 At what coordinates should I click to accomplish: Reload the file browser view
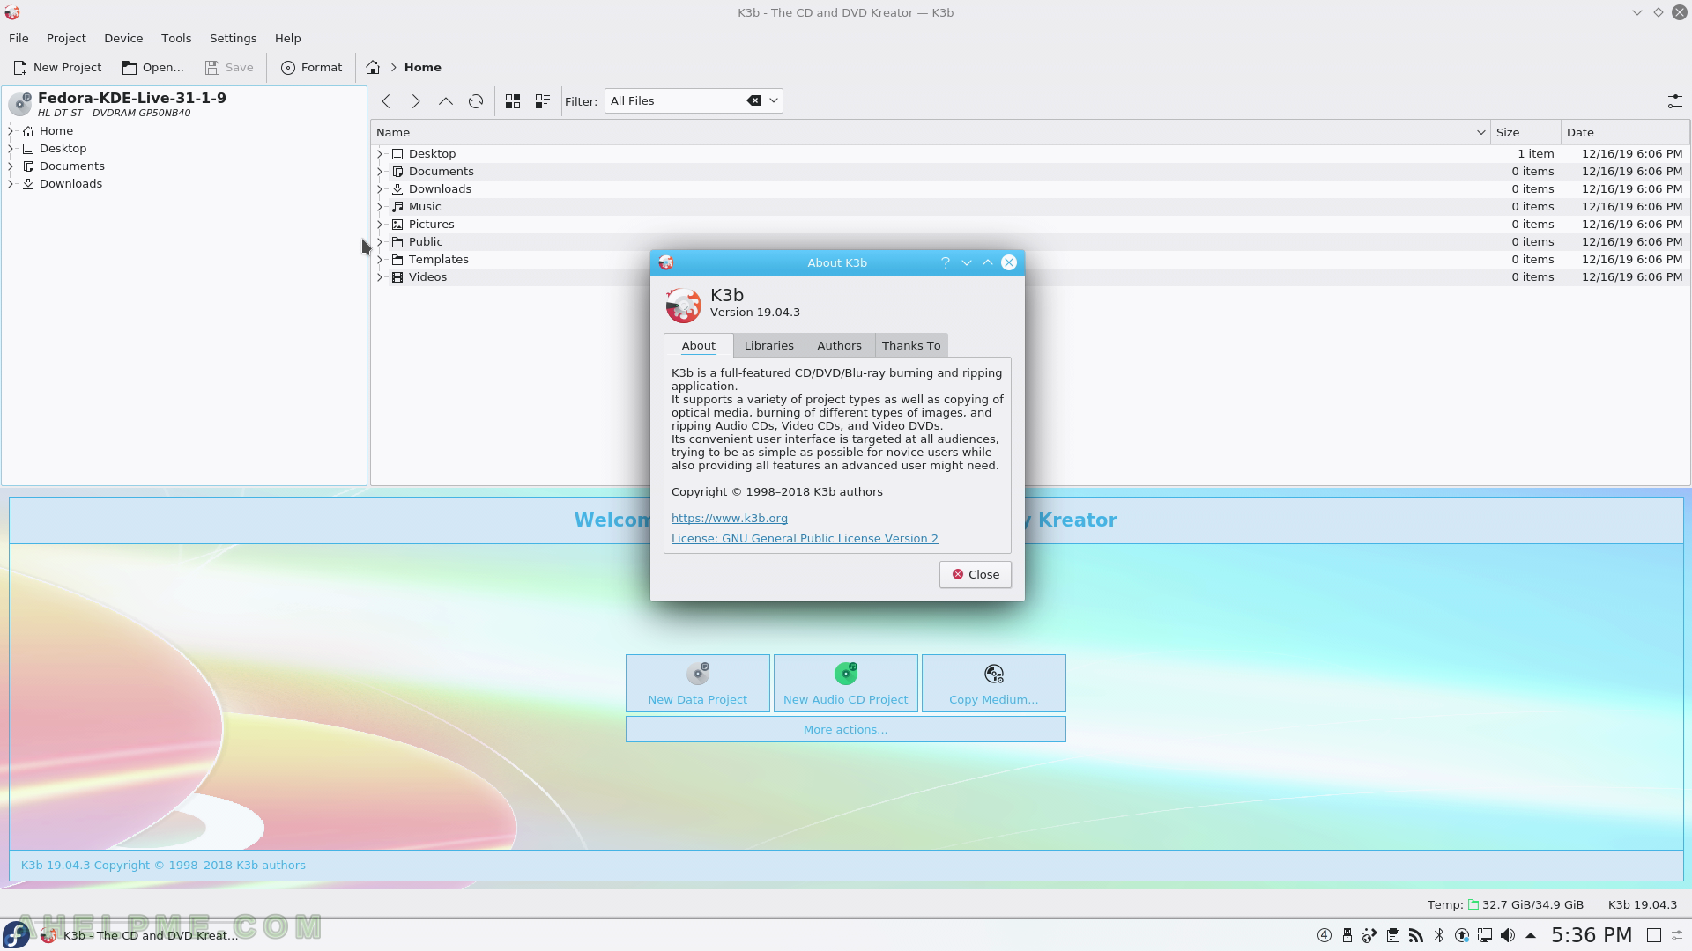click(x=476, y=101)
